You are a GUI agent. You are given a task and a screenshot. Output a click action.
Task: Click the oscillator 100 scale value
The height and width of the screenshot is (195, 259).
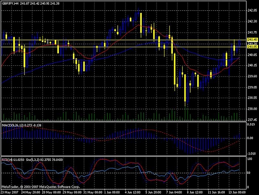tap(250, 159)
